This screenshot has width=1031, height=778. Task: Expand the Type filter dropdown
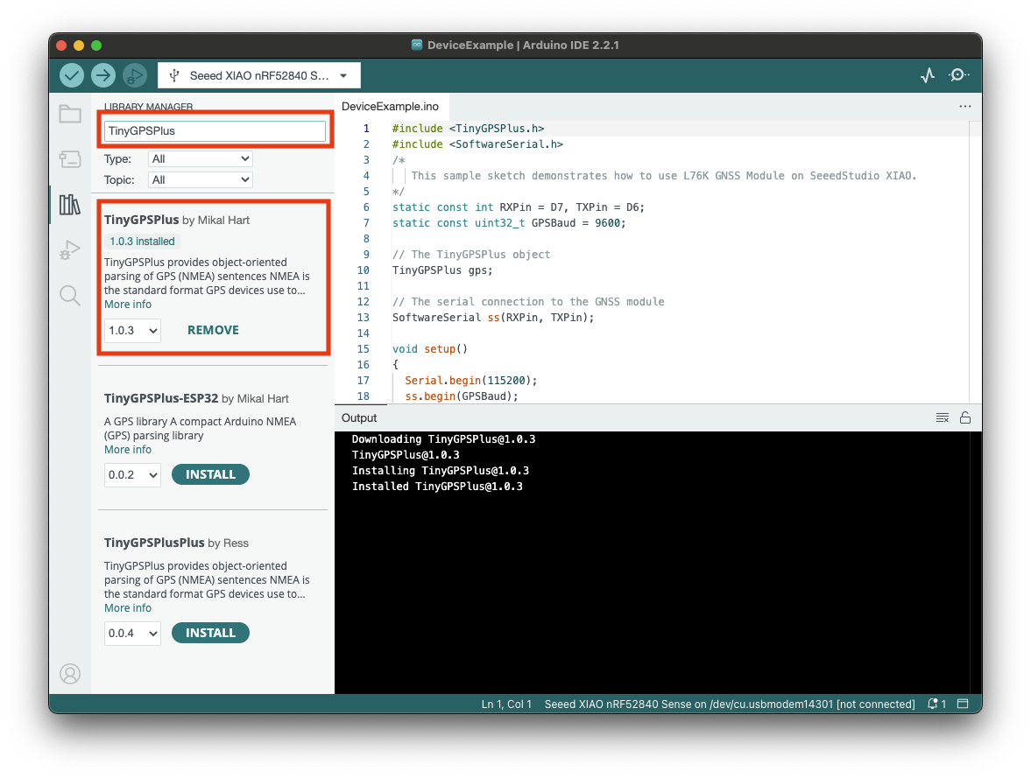click(200, 159)
